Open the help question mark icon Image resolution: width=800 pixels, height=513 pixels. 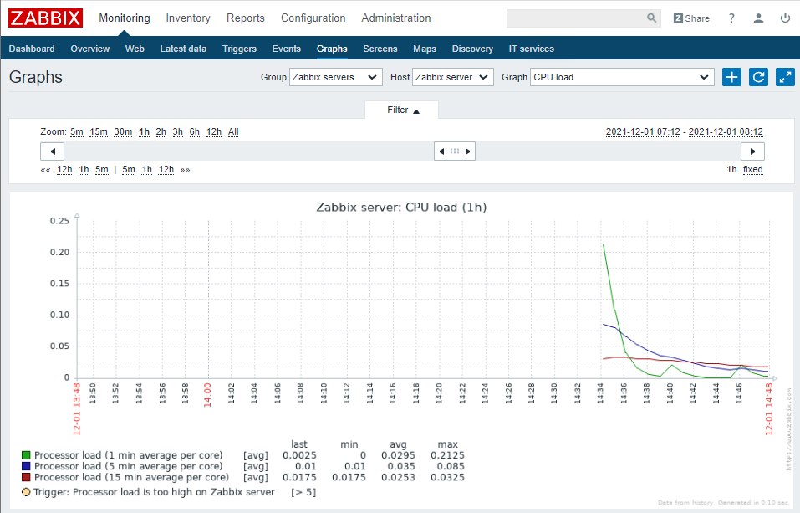pyautogui.click(x=731, y=18)
